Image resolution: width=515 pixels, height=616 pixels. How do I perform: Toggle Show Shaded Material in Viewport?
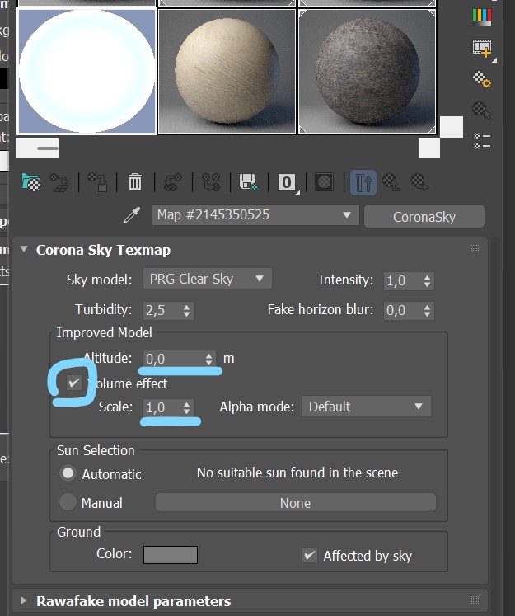pyautogui.click(x=324, y=182)
